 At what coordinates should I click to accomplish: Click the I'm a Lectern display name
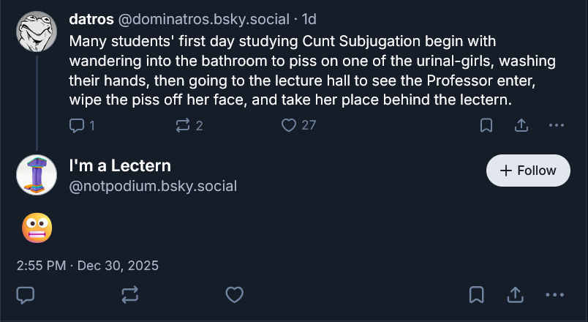(x=120, y=165)
